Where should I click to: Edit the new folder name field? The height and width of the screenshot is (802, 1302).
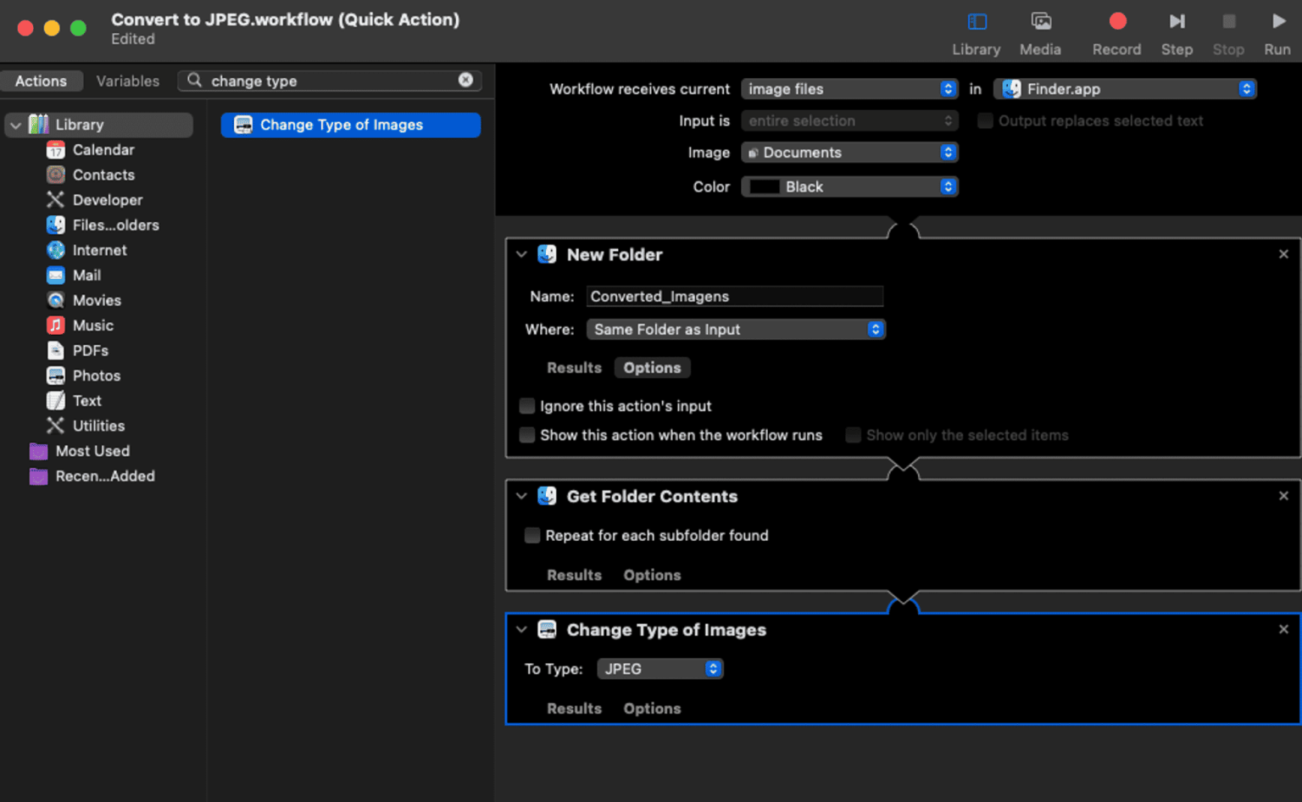[734, 296]
